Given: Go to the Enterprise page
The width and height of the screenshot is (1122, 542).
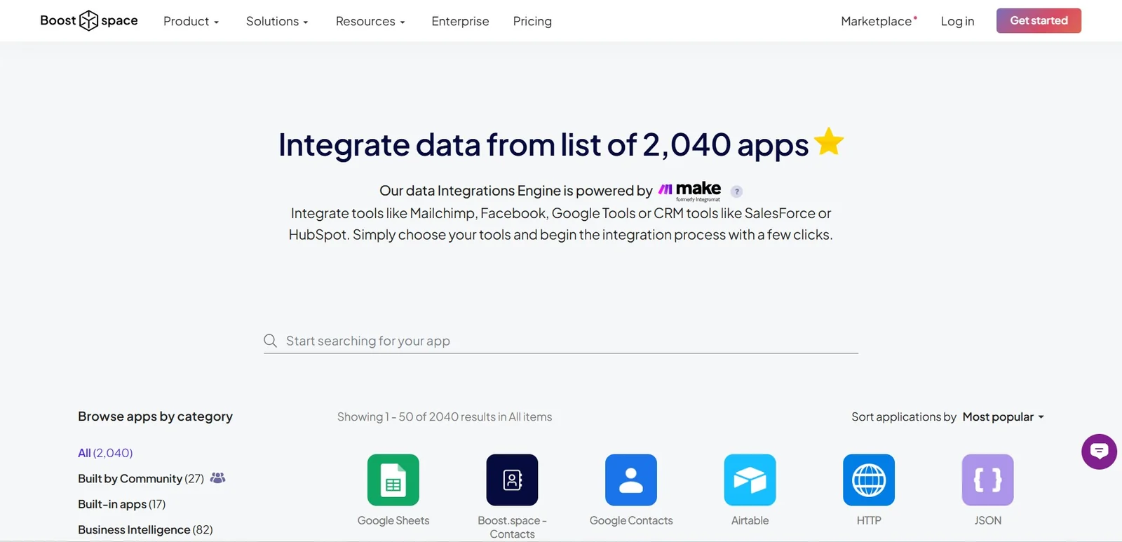Looking at the screenshot, I should pos(461,21).
